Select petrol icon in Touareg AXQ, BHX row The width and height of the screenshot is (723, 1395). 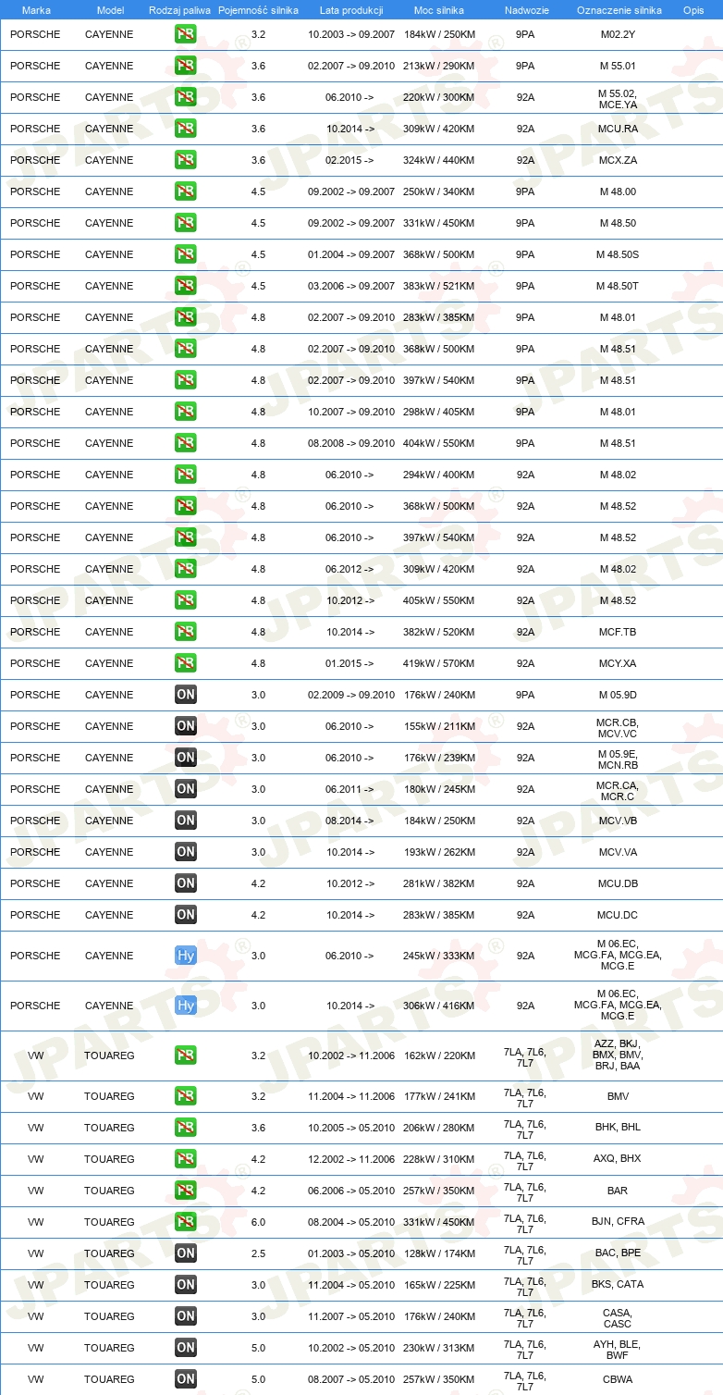[185, 1159]
